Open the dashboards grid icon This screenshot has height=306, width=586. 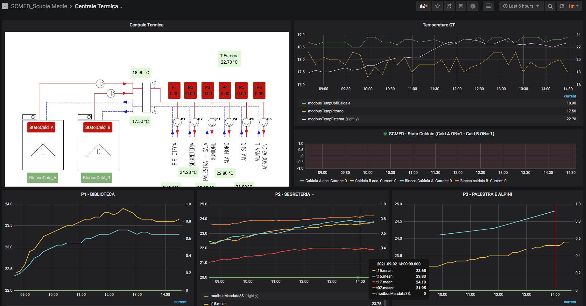pos(5,6)
